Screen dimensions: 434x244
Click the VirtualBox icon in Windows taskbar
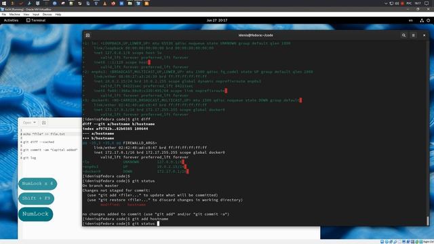(x=138, y=3)
